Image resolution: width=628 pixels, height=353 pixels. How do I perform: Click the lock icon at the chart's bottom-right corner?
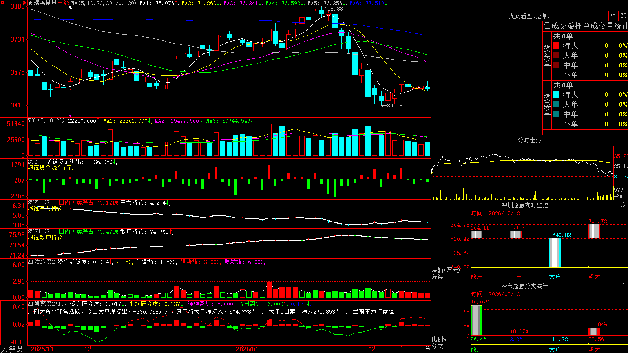[x=428, y=348]
